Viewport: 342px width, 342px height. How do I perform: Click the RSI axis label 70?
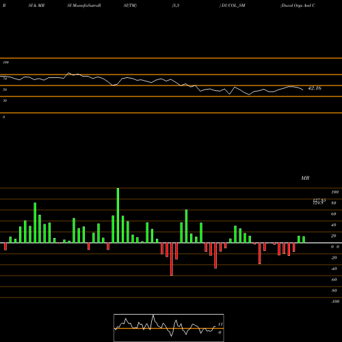click(x=5, y=79)
